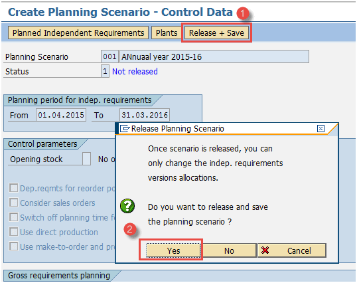Screen dimensions: 357x283
Task: Open Planned Independent Requirements
Action: pyautogui.click(x=78, y=33)
